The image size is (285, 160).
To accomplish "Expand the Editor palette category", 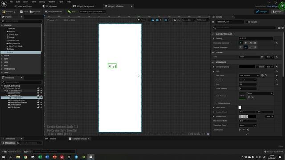I will click(2, 55).
